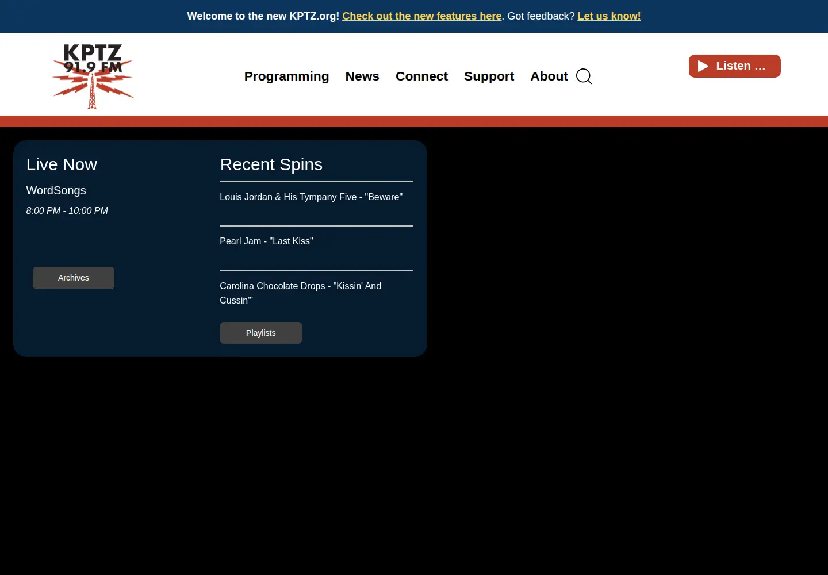This screenshot has height=575, width=828.
Task: Open the Playlists button
Action: 261,333
